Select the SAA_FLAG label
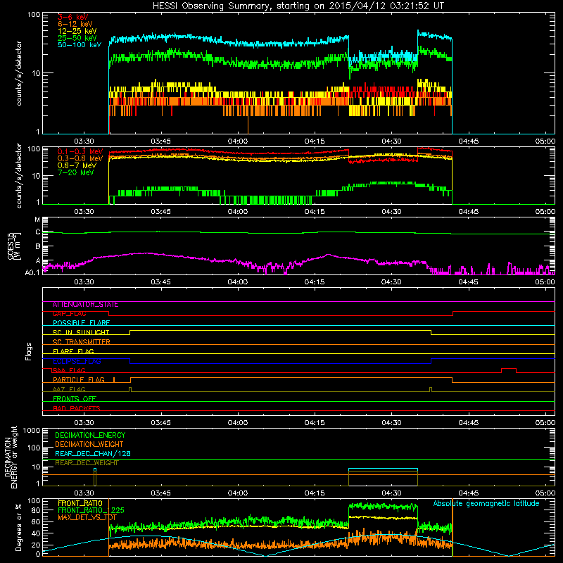This screenshot has height=563, width=563. [69, 371]
